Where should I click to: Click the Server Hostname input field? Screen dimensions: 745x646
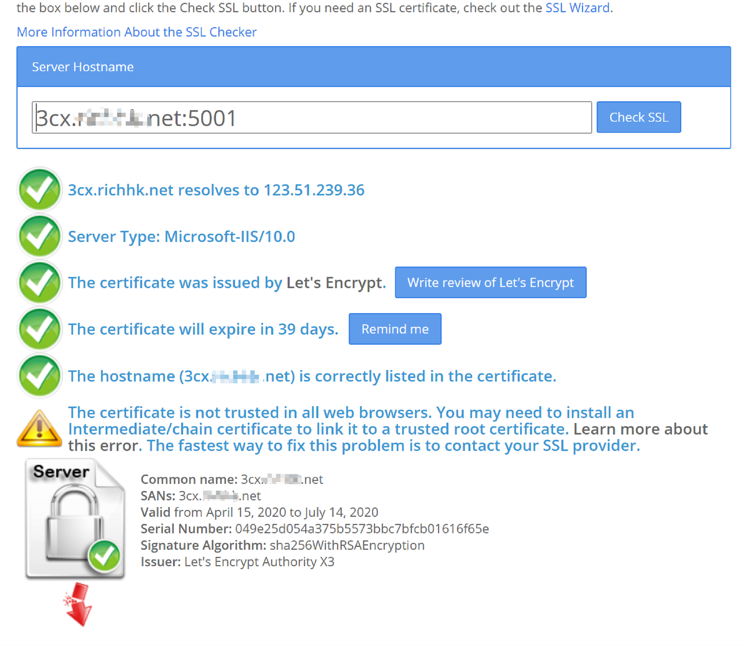[x=312, y=117]
